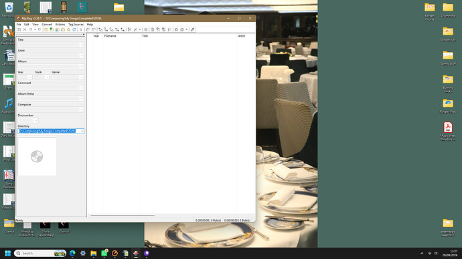
Task: Click the cover art disc placeholder
Action: tap(37, 156)
